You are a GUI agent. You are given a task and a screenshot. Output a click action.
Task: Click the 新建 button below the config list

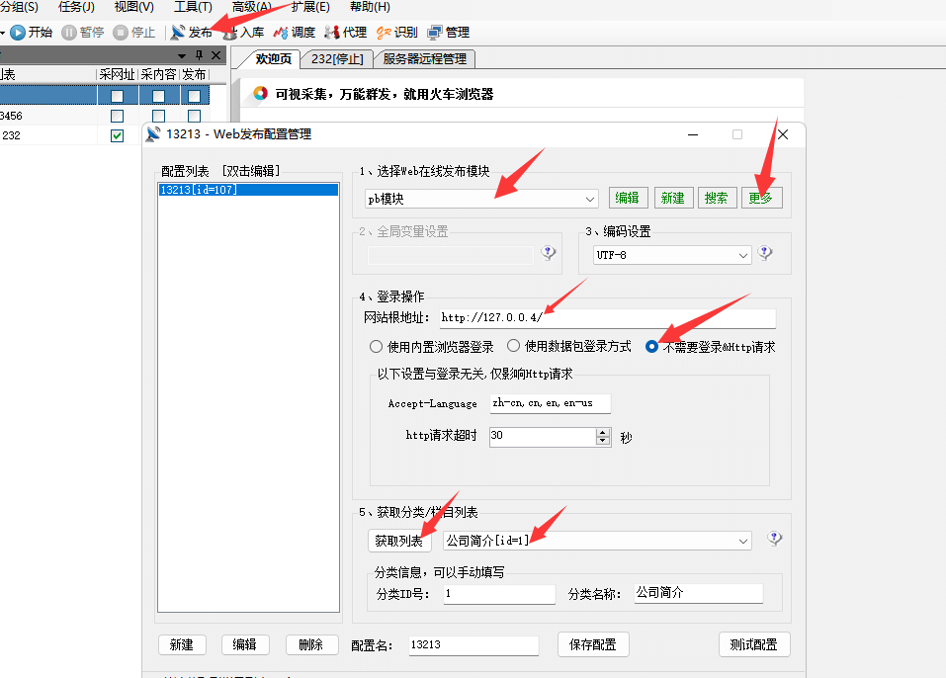coord(182,644)
